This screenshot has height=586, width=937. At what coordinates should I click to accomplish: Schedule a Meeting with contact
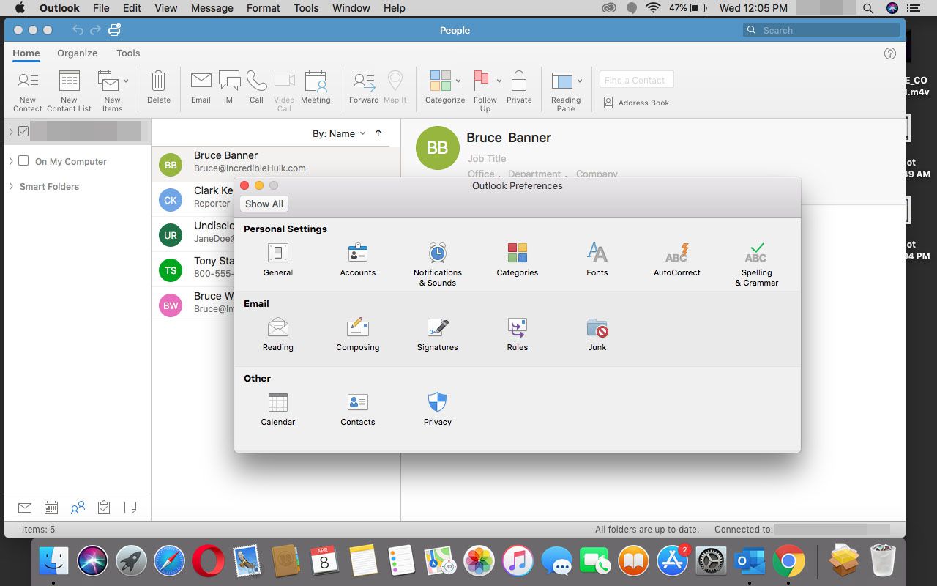click(x=316, y=87)
